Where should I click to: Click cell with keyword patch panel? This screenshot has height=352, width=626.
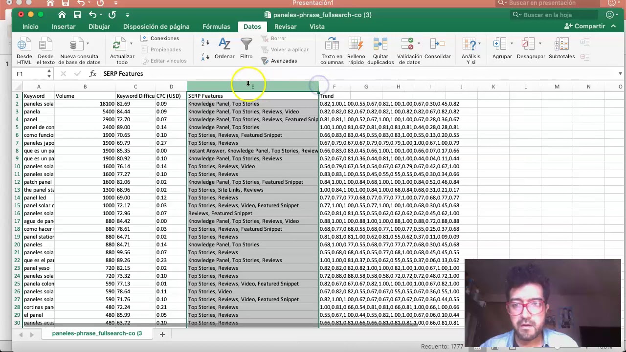click(39, 182)
